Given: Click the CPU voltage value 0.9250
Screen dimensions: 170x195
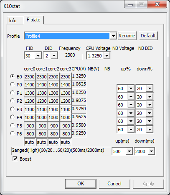Looking at the screenshot, I should click(x=79, y=133).
